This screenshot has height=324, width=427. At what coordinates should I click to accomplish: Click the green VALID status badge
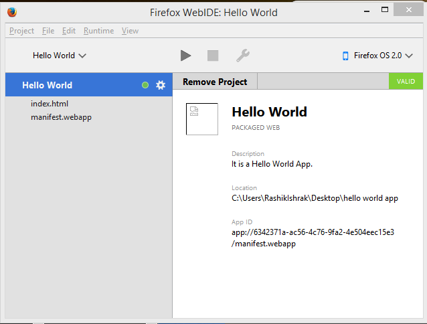tap(406, 82)
